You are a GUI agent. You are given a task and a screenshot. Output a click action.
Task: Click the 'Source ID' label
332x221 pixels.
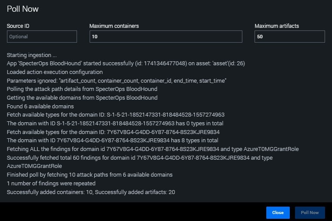tap(18, 26)
